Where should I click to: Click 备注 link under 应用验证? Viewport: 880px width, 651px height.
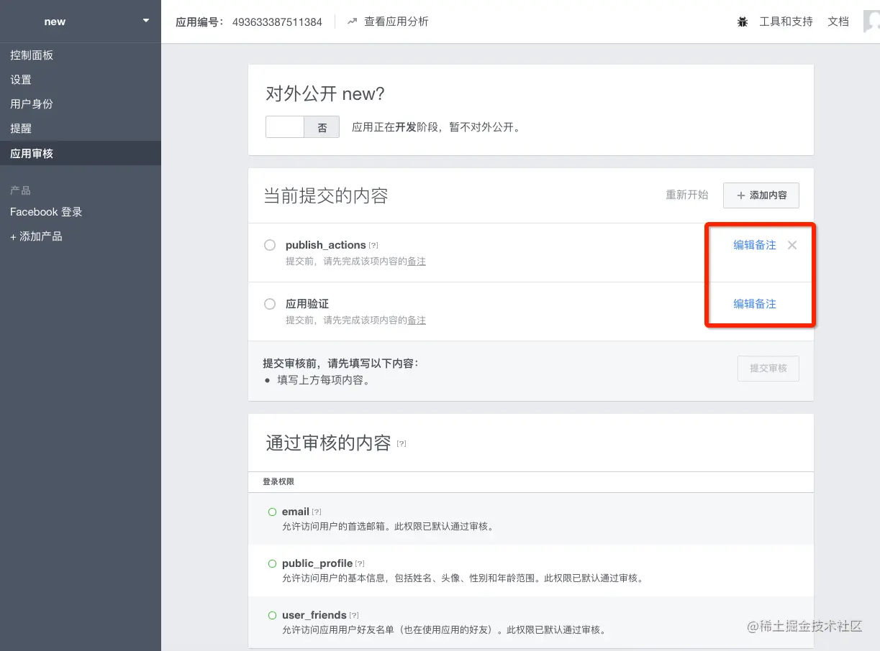(x=417, y=320)
